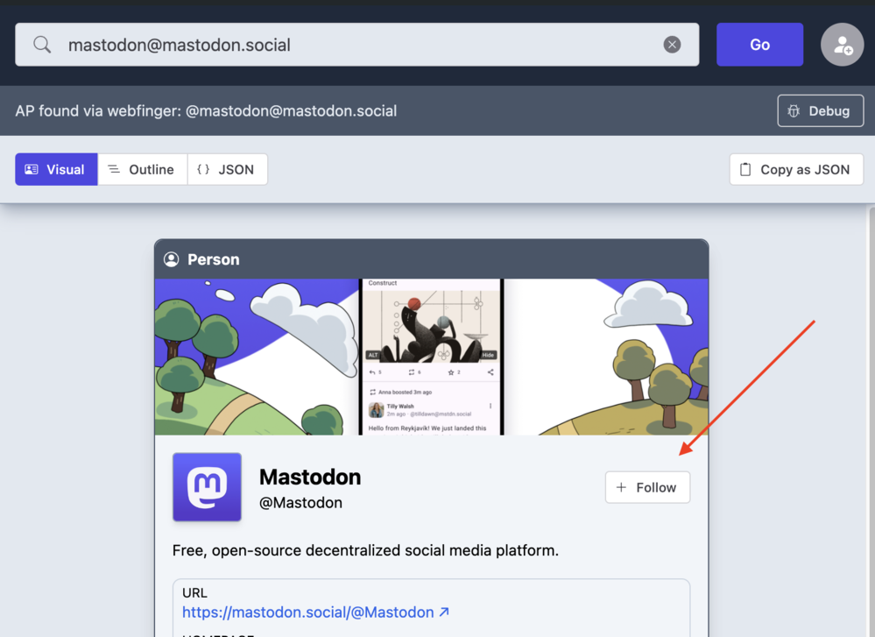Screen dimensions: 875x637
Task: Click the external link arrow after the URL
Action: [x=445, y=612]
